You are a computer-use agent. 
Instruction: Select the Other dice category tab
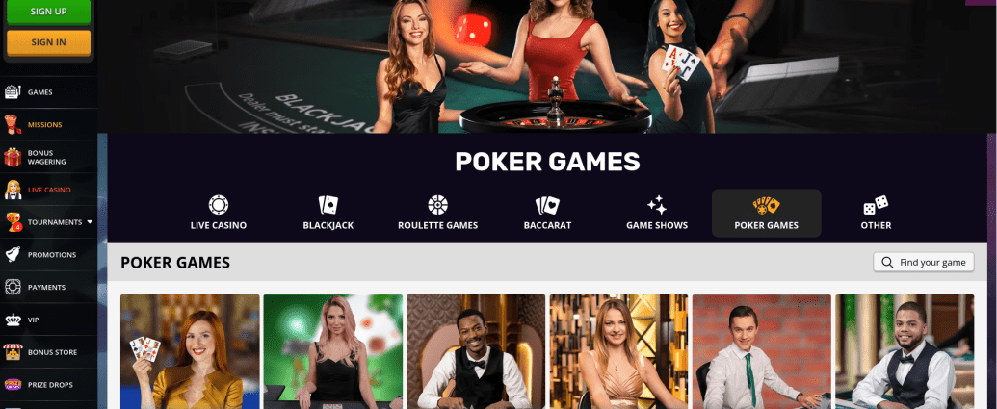[x=877, y=214]
